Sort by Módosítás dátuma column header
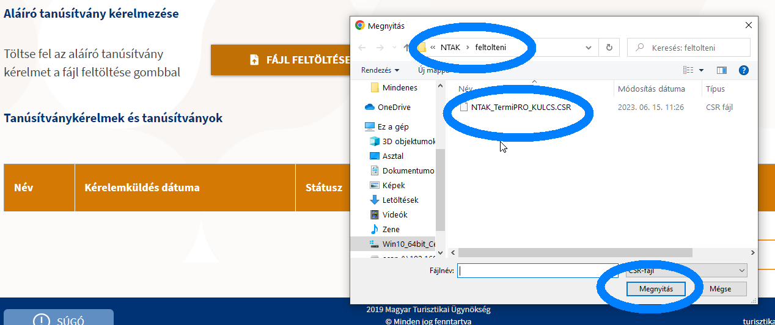 [651, 89]
